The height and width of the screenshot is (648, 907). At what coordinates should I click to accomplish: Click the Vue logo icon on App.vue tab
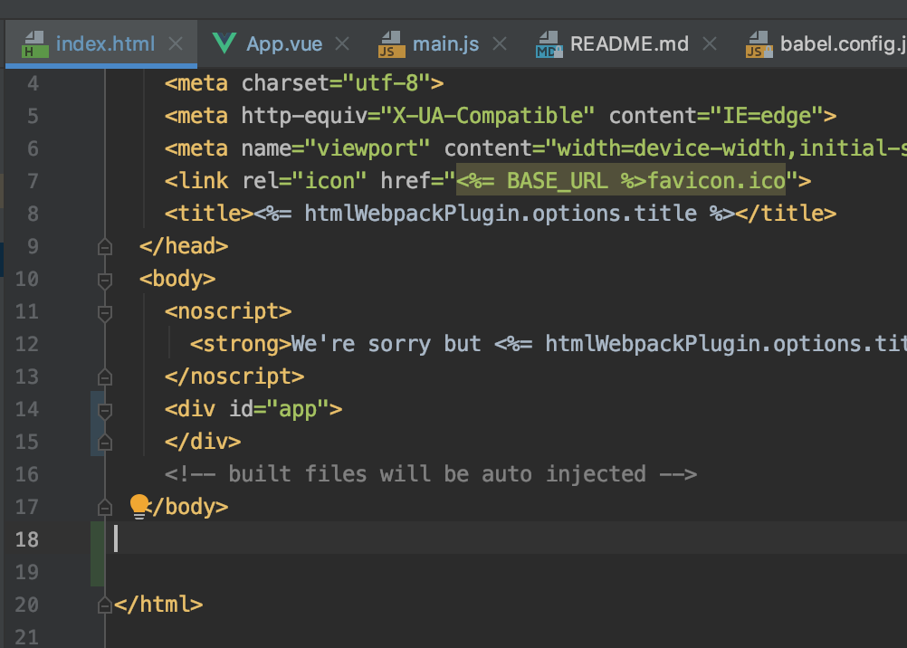pos(224,43)
